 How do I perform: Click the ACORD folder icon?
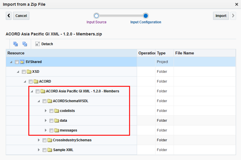36,81
